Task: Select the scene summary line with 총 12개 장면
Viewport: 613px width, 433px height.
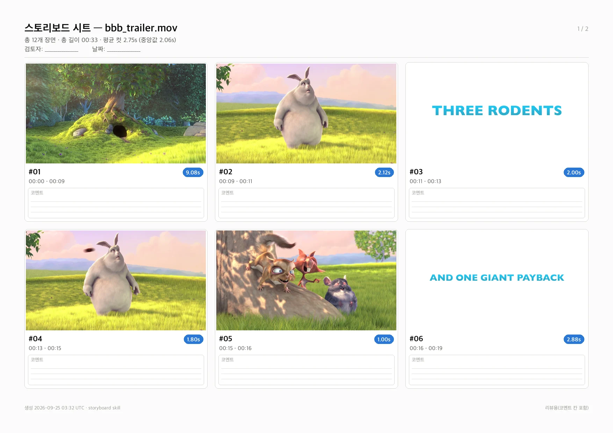Action: (x=100, y=40)
